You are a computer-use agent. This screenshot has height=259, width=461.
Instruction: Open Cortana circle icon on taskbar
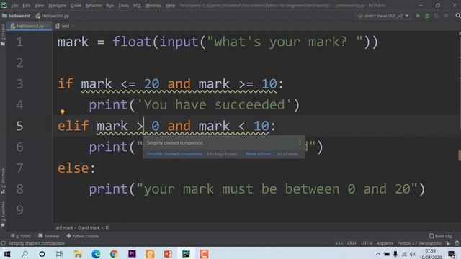coord(42,254)
